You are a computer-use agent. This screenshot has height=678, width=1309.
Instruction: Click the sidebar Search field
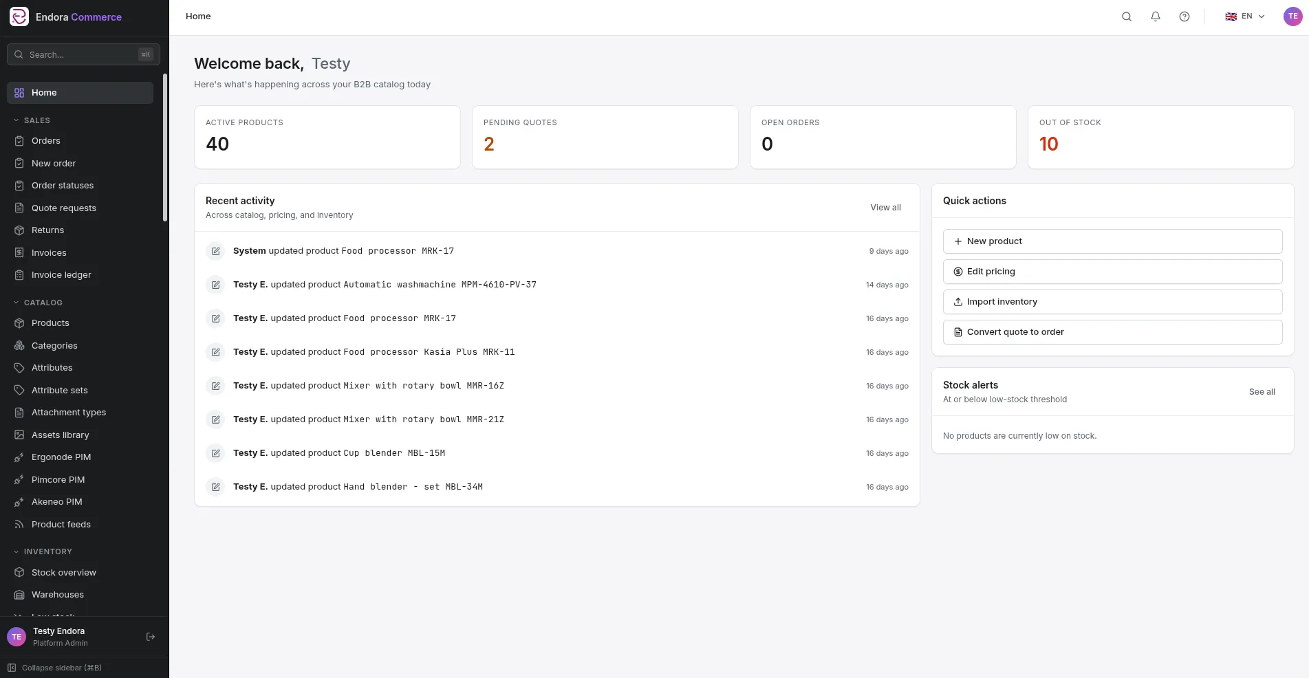[x=83, y=54]
